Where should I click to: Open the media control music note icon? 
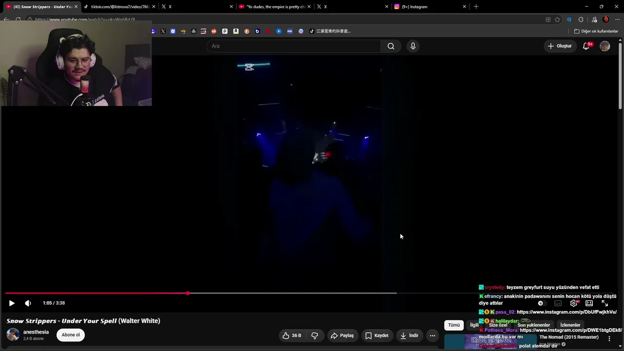594,19
